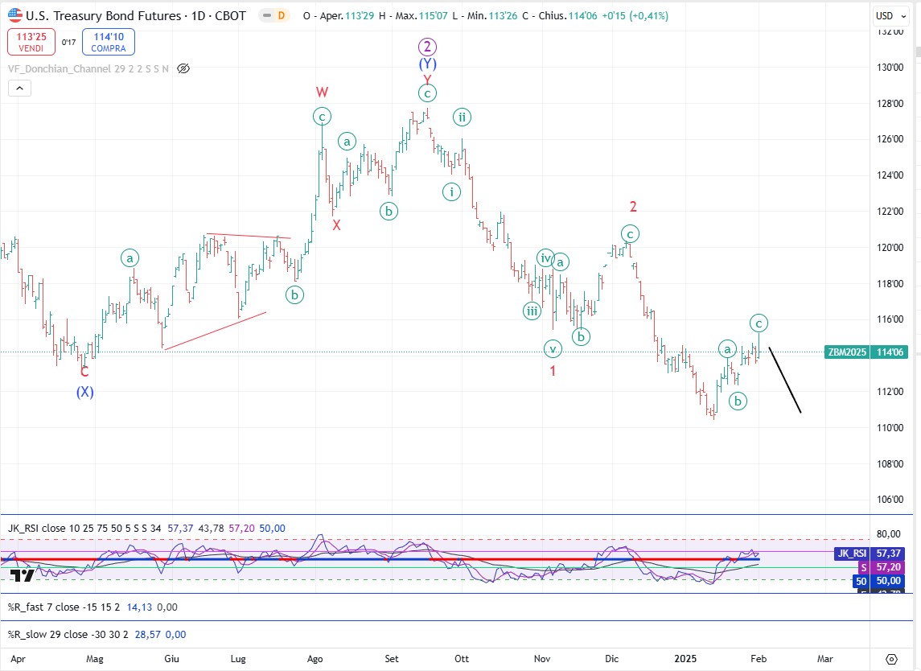The width and height of the screenshot is (921, 671).
Task: Select the circled iii wave label
Action: tap(532, 311)
